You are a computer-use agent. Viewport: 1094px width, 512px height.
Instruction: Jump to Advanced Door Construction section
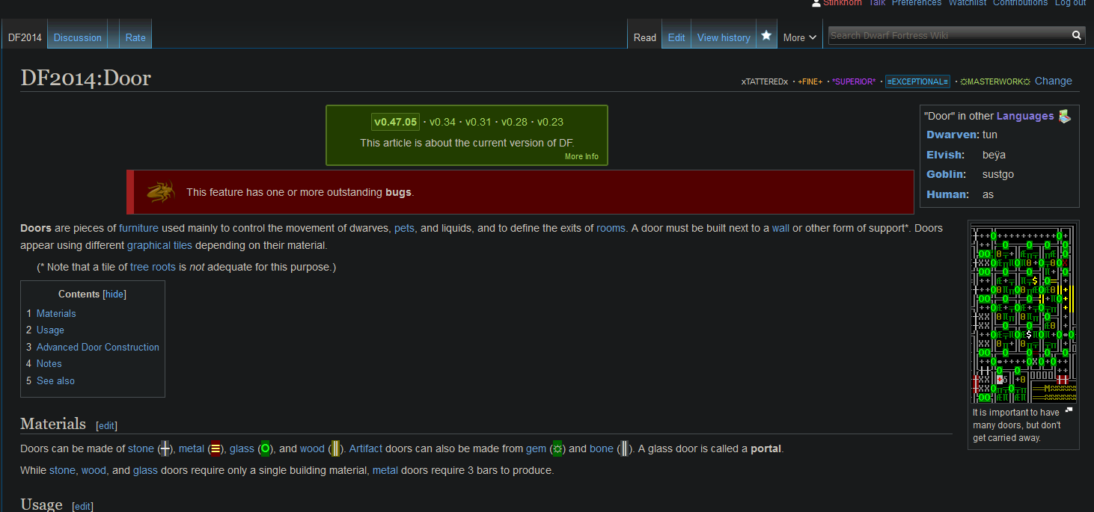pos(98,347)
